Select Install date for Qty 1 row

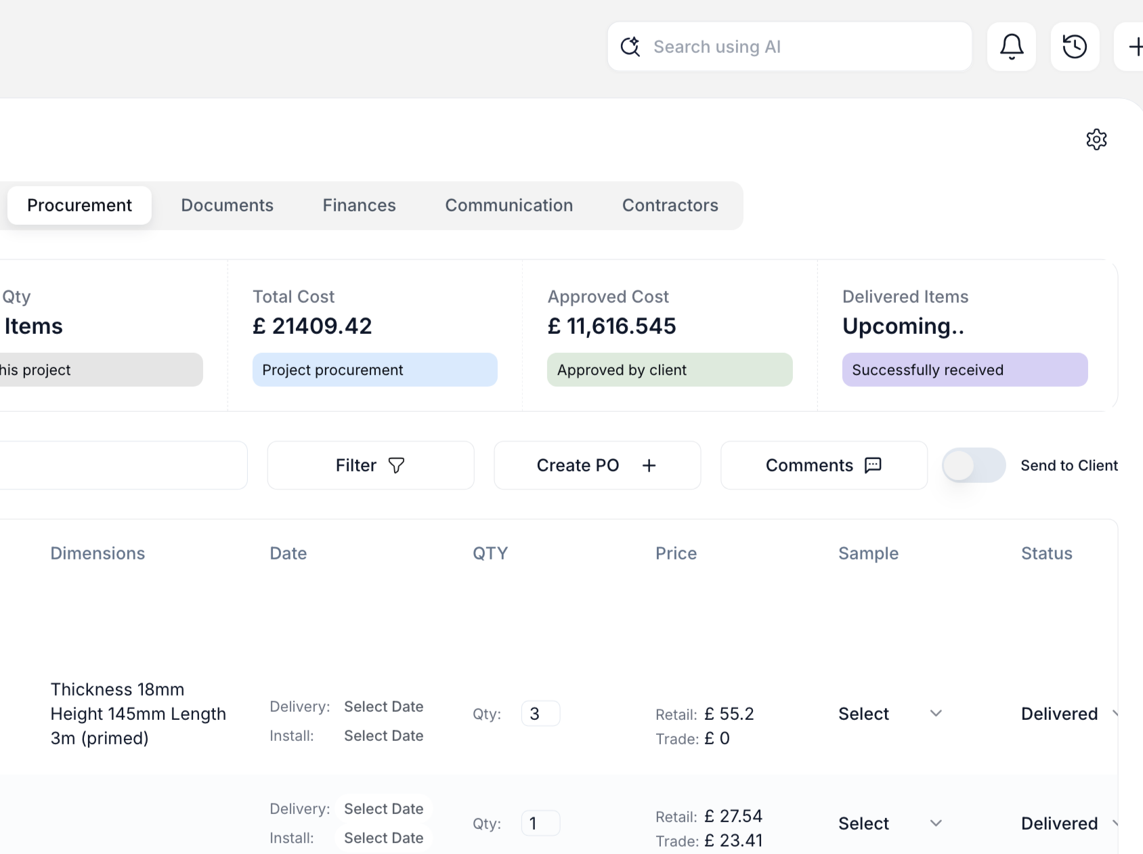tap(383, 838)
